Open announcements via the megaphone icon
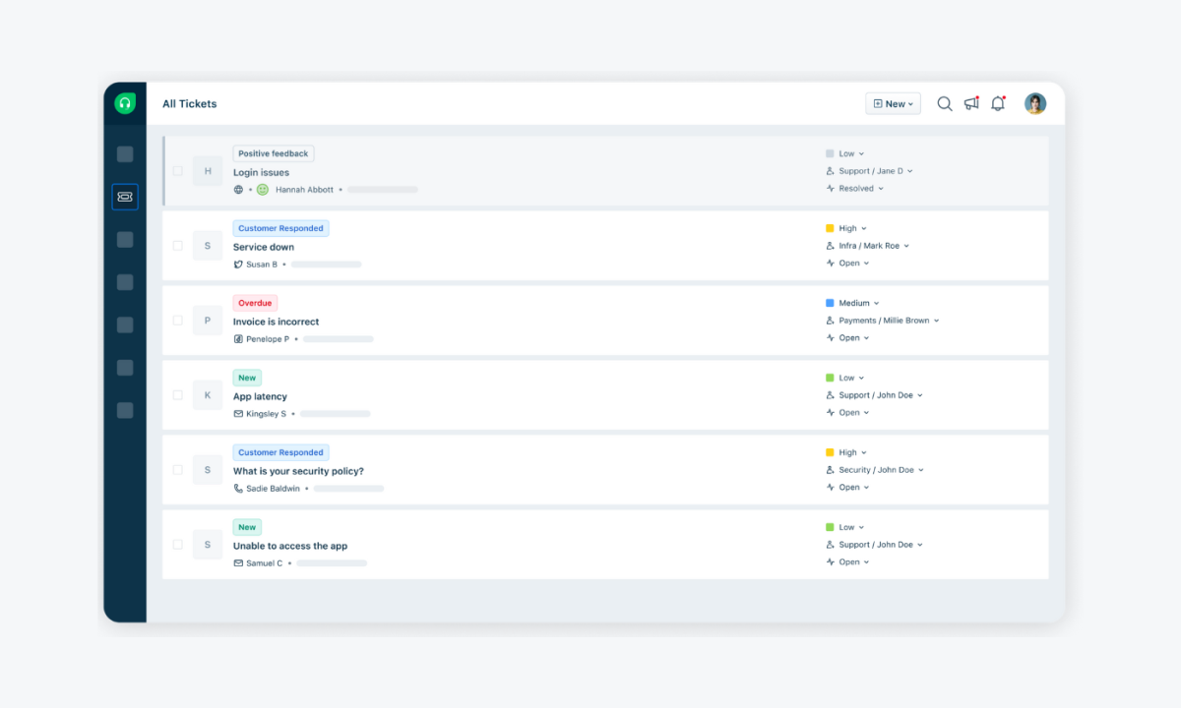Image resolution: width=1181 pixels, height=708 pixels. 971,102
